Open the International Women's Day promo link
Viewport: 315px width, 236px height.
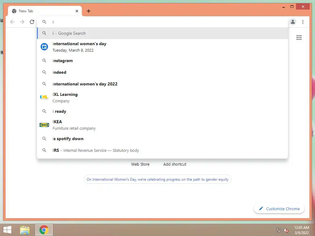coord(157,179)
